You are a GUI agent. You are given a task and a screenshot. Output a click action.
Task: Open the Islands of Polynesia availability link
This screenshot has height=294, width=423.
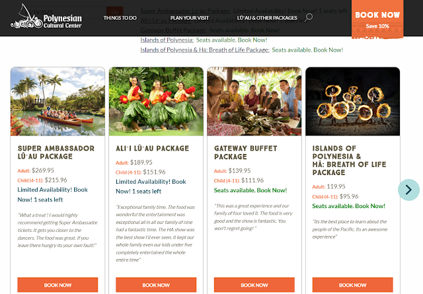(x=167, y=40)
